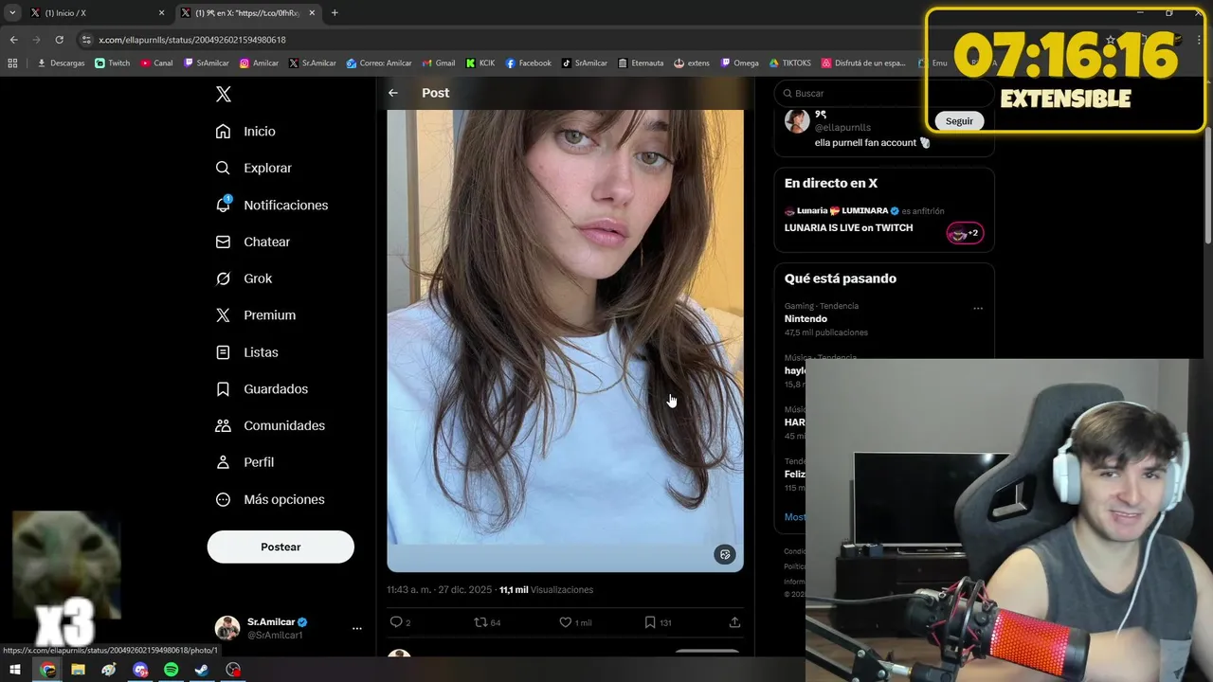The image size is (1213, 682).
Task: Click the Buscar search field
Action: coord(883,93)
